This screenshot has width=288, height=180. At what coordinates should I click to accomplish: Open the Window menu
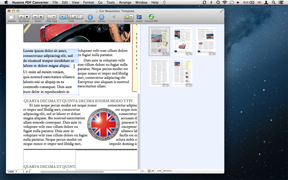[x=141, y=2]
